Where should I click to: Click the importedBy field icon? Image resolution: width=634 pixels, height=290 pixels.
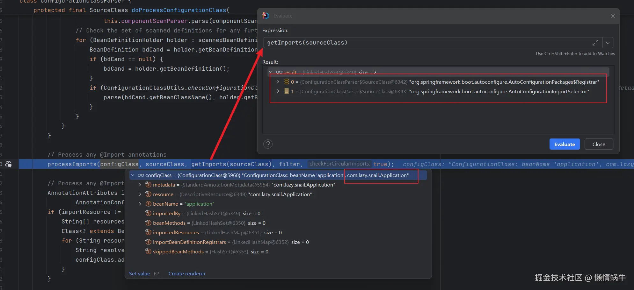[x=148, y=213]
